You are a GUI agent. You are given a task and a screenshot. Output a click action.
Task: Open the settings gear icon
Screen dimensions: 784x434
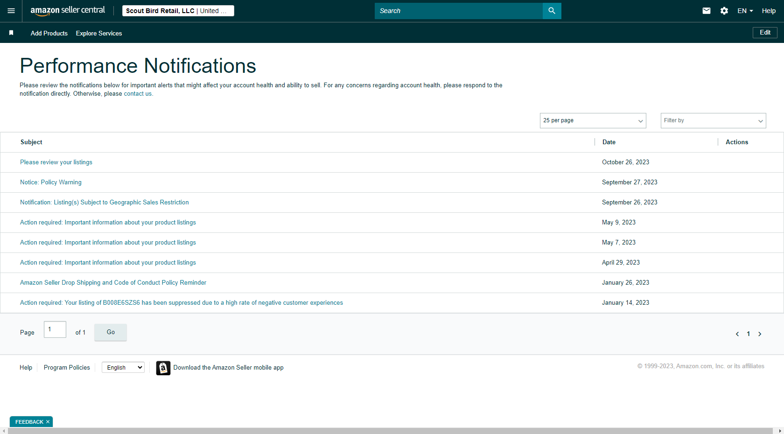click(724, 11)
